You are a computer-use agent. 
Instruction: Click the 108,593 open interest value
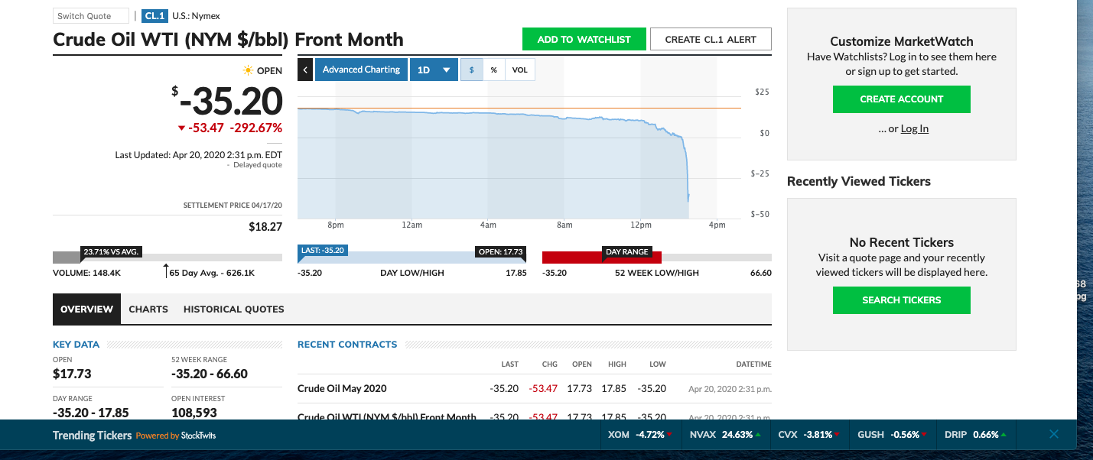194,413
